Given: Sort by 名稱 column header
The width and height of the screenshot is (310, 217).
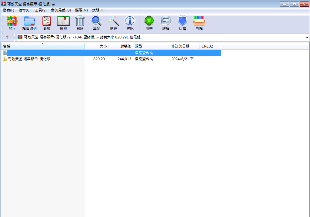Looking at the screenshot, I should point(43,46).
